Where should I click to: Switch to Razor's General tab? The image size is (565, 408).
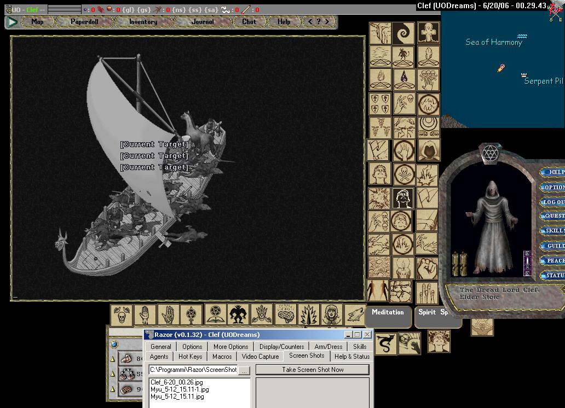[161, 346]
